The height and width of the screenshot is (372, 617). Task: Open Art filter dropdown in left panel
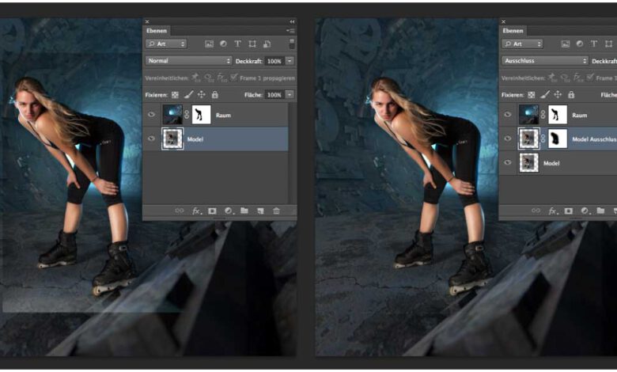(x=166, y=44)
